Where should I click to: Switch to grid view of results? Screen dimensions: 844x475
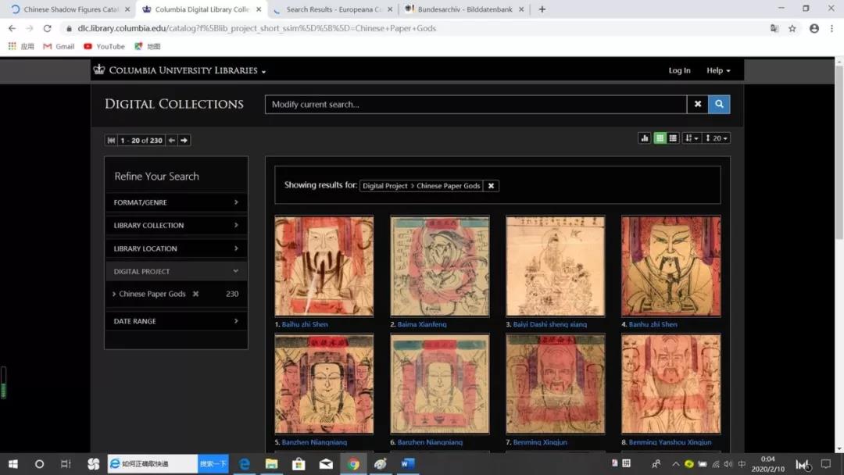pos(660,138)
